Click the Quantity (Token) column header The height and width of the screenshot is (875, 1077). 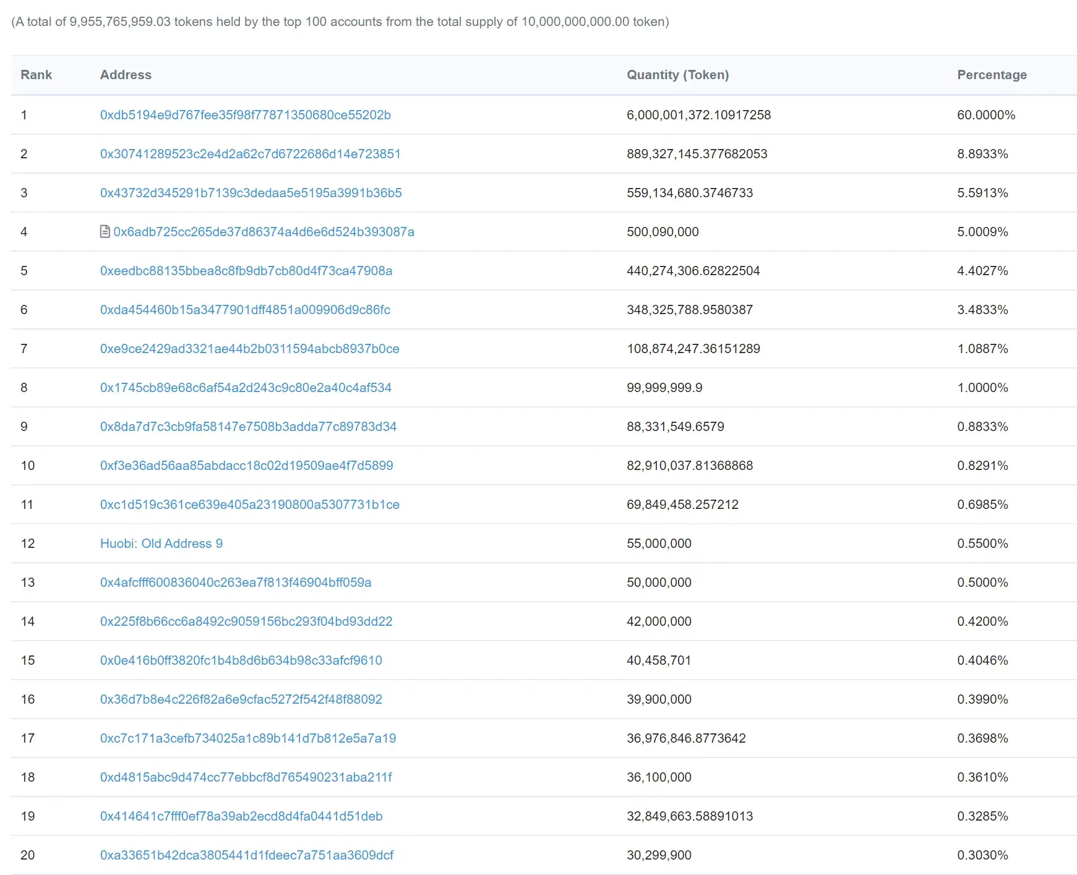(x=678, y=75)
